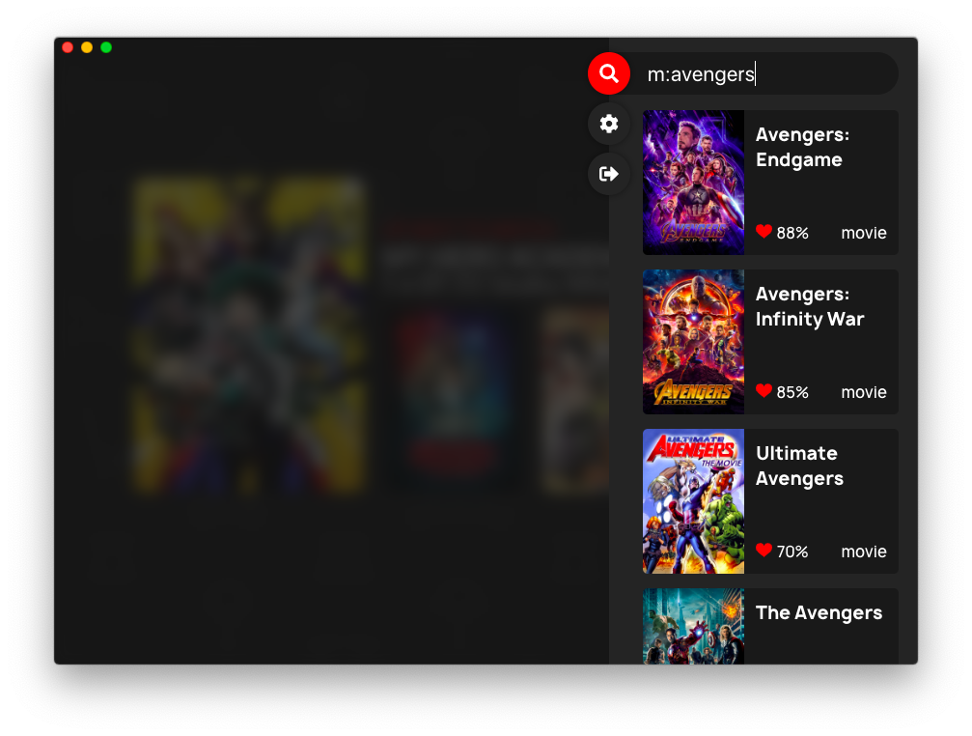Click the heart icon next to 85%
This screenshot has width=972, height=736.
[764, 391]
